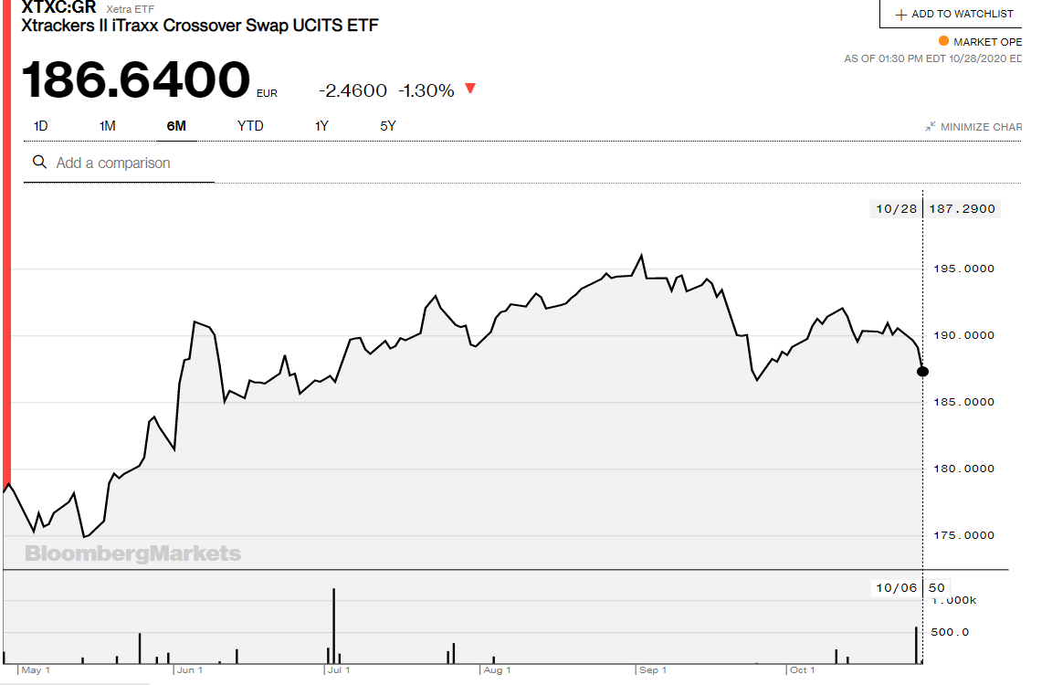This screenshot has width=1052, height=685.
Task: Click the orange market open dot
Action: click(943, 41)
